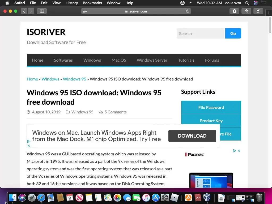Open the Trash in the Dock
The height and width of the screenshot is (204, 272).
click(x=259, y=197)
